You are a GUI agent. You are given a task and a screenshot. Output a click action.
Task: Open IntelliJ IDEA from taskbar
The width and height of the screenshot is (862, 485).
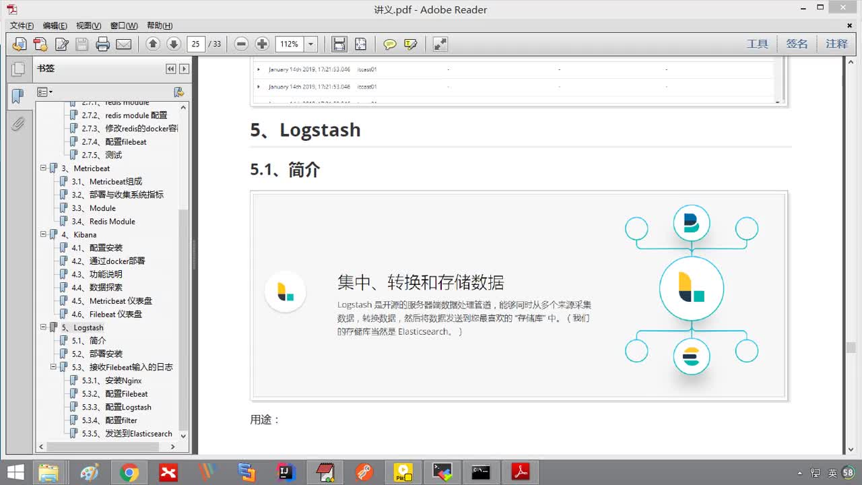pyautogui.click(x=287, y=473)
